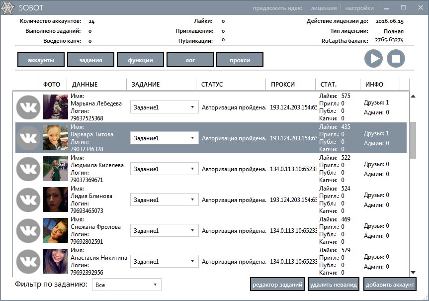The width and height of the screenshot is (429, 301).
Task: Click the удалить невалид button
Action: pyautogui.click(x=333, y=285)
